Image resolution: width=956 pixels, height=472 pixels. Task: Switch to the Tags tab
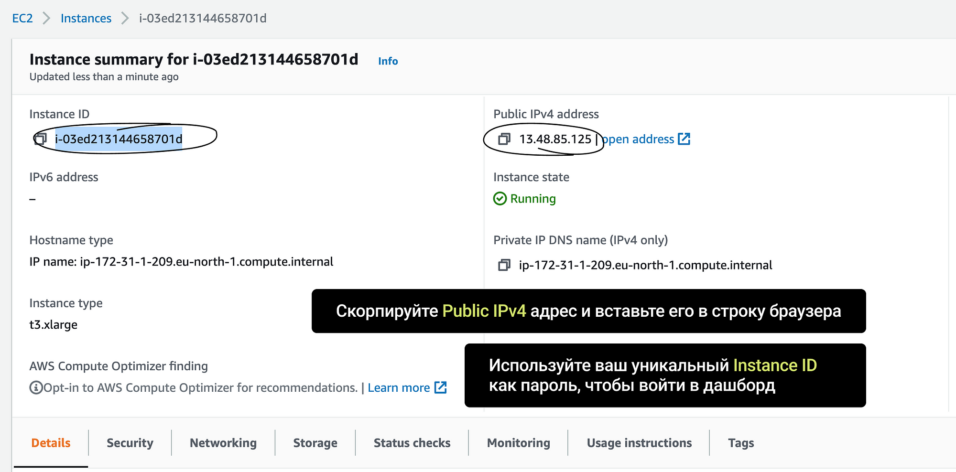click(741, 443)
